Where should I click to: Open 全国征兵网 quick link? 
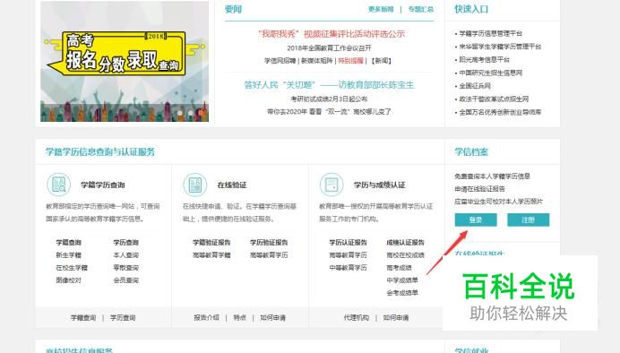point(475,86)
